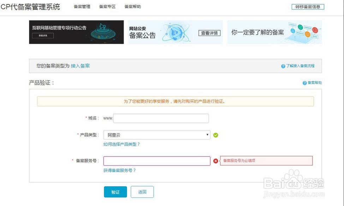Open the 了解接入备案流程 link

pyautogui.click(x=300, y=66)
